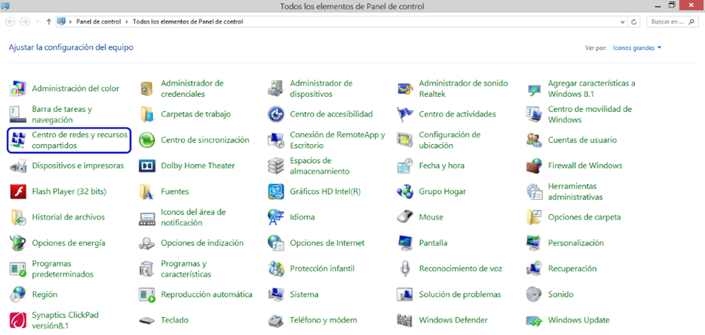
Task: Click the Buscar en search box
Action: [672, 21]
